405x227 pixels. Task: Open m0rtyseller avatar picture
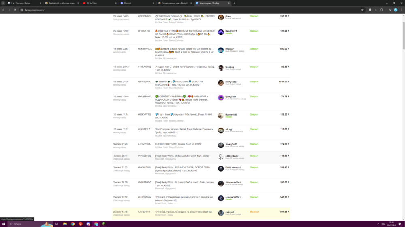click(221, 83)
